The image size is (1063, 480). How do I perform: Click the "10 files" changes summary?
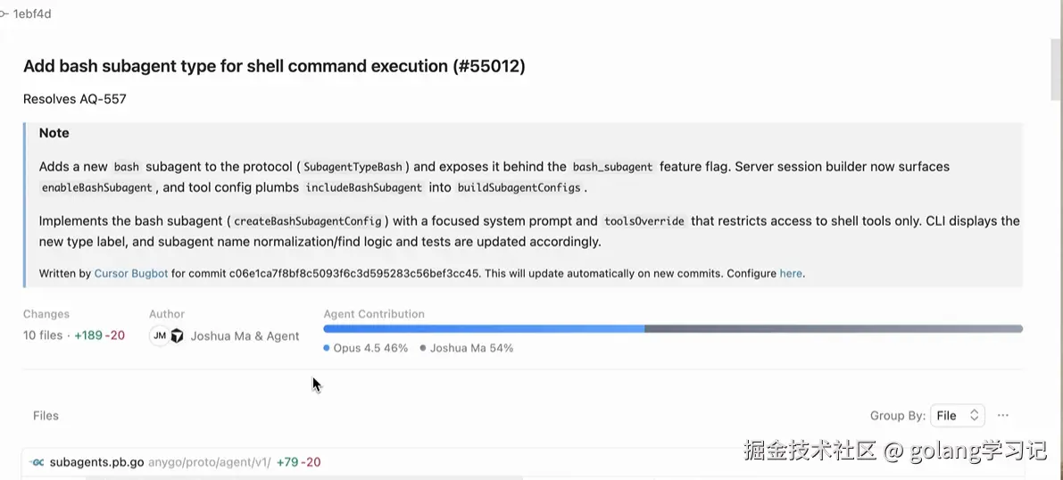click(43, 335)
